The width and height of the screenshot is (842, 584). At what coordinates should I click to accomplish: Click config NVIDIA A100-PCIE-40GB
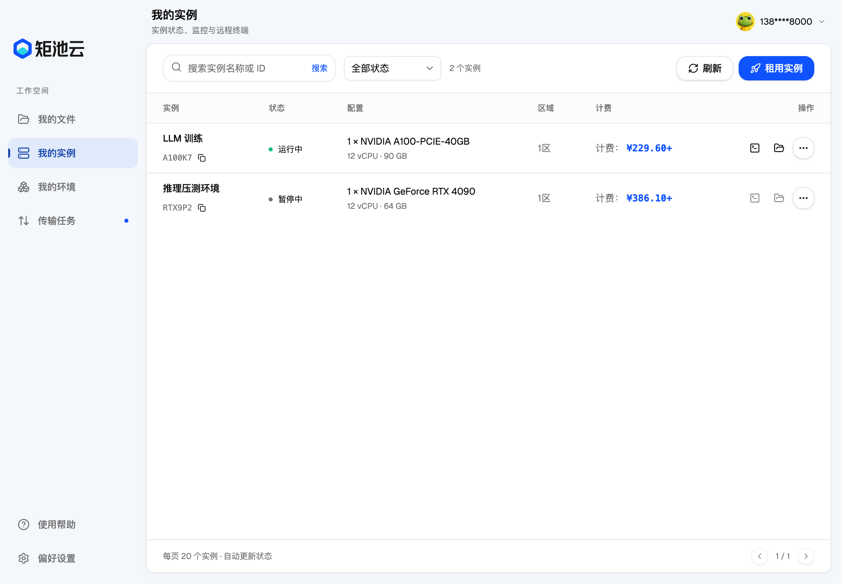(x=408, y=141)
